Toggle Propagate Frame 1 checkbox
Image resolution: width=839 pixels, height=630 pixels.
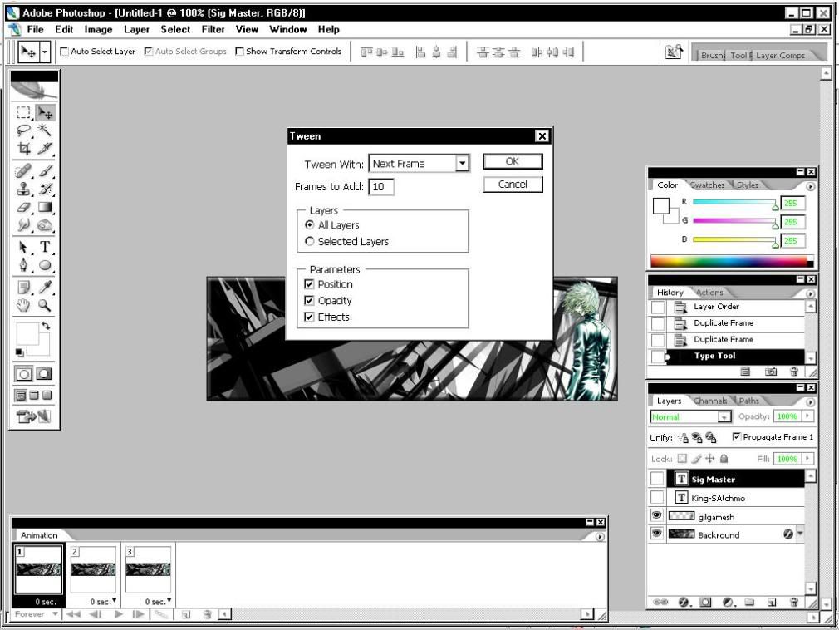coord(737,437)
